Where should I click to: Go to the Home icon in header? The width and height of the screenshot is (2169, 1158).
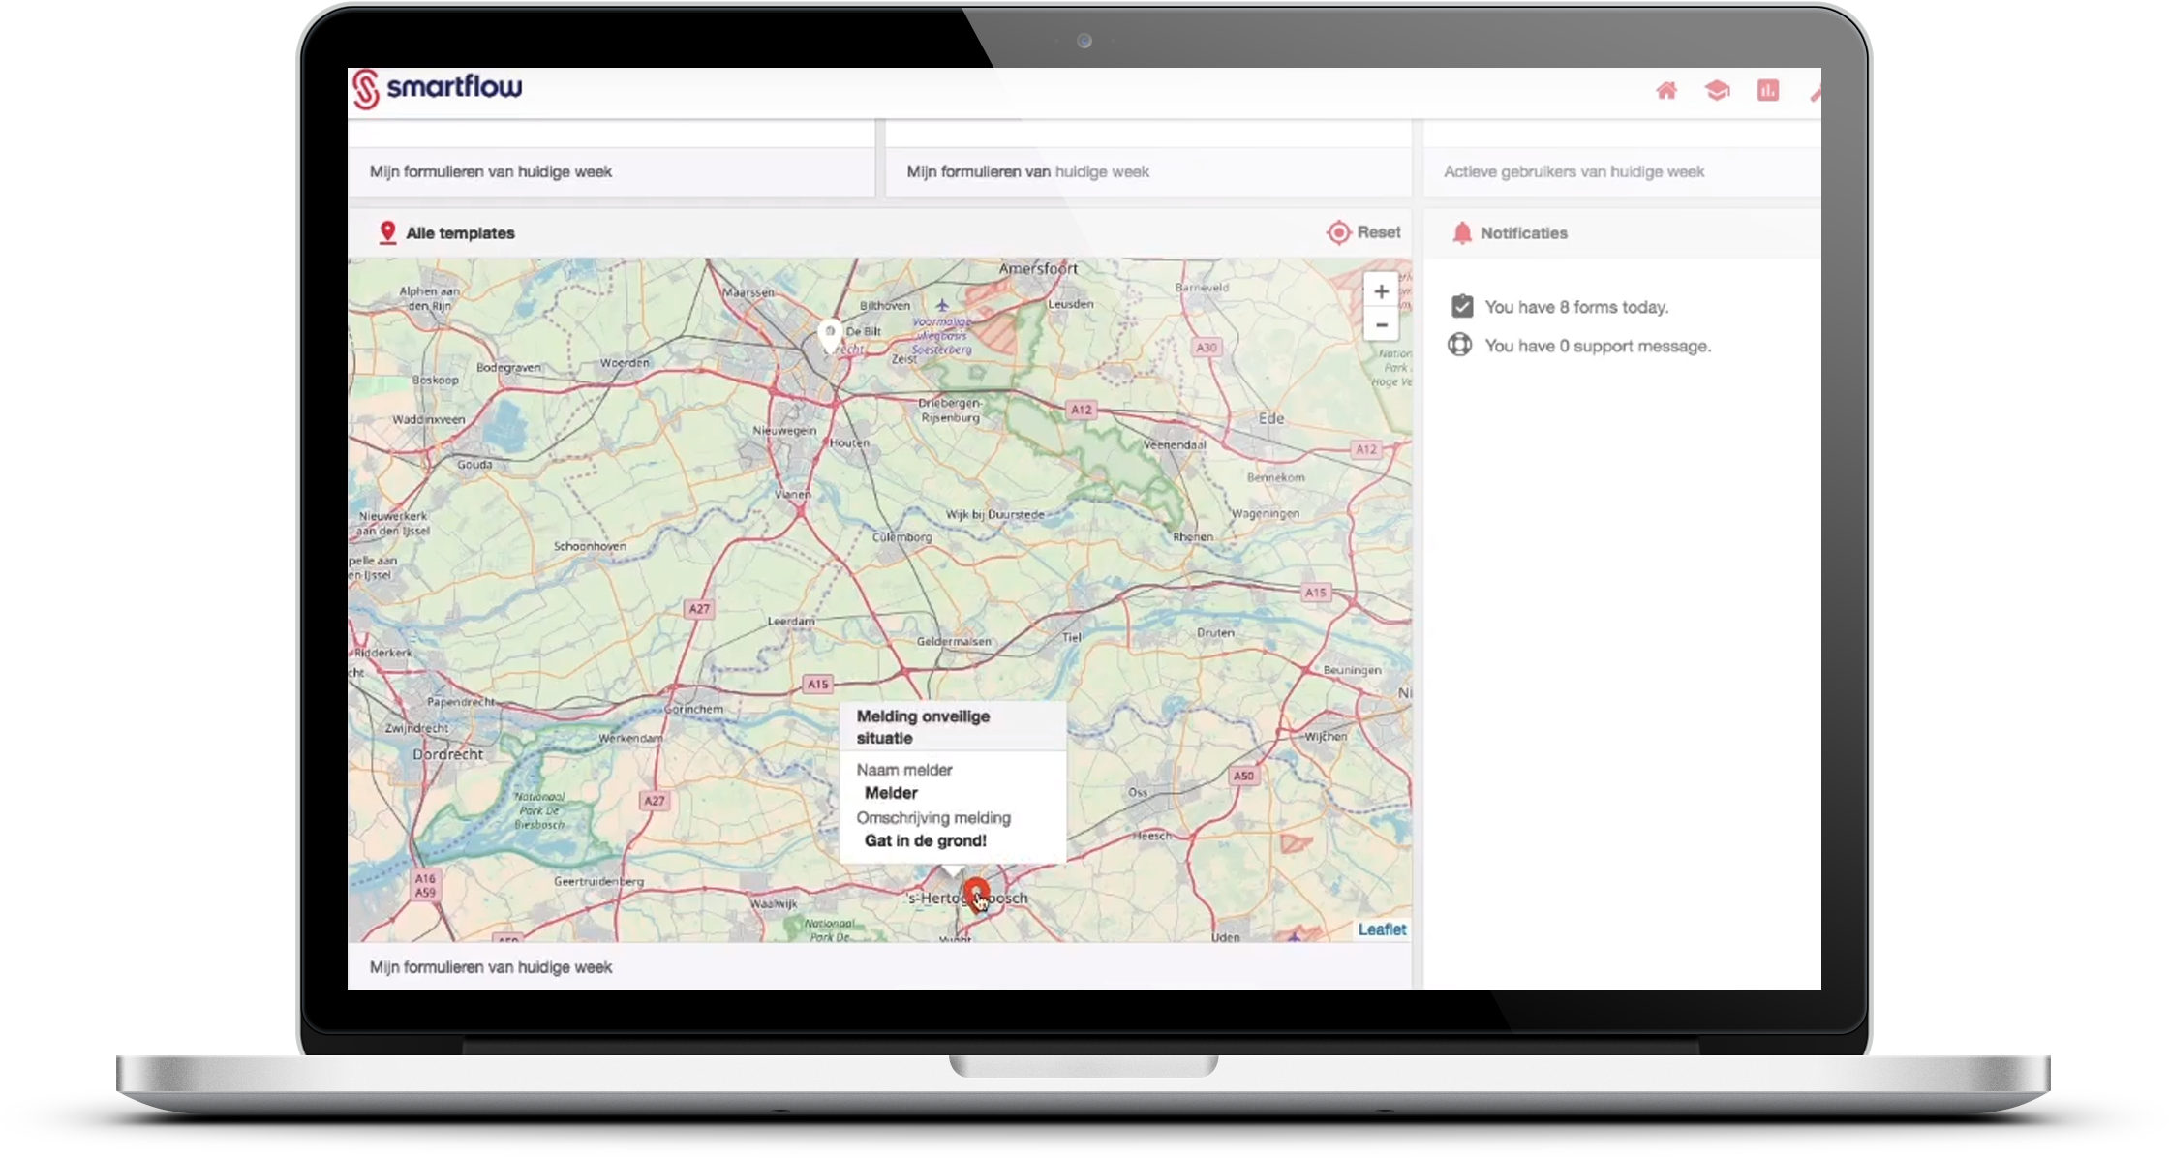tap(1665, 91)
